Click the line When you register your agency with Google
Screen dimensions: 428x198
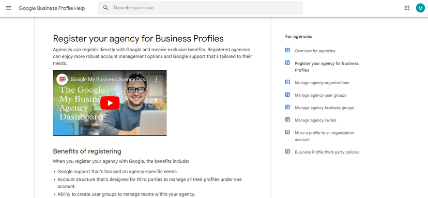121,161
